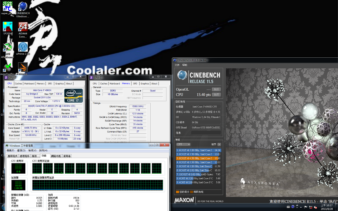Run the CPU test with 执行 button

[216, 95]
